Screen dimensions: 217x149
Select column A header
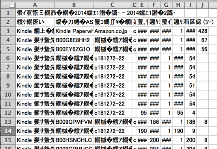click(35, 5)
